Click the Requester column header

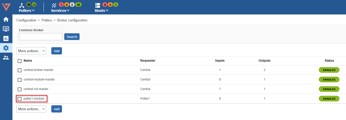148,61
